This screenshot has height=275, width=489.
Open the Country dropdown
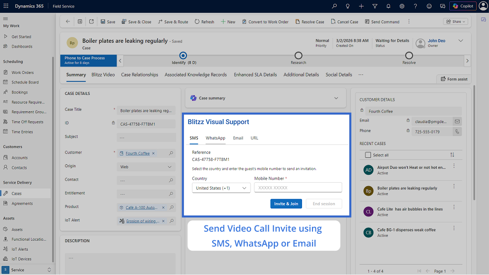click(221, 188)
